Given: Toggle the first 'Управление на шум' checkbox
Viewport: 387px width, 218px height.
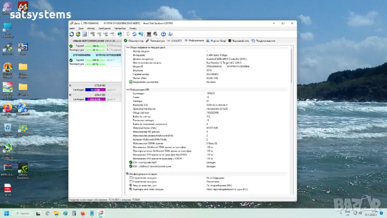Looking at the screenshot, I should click(131, 178).
